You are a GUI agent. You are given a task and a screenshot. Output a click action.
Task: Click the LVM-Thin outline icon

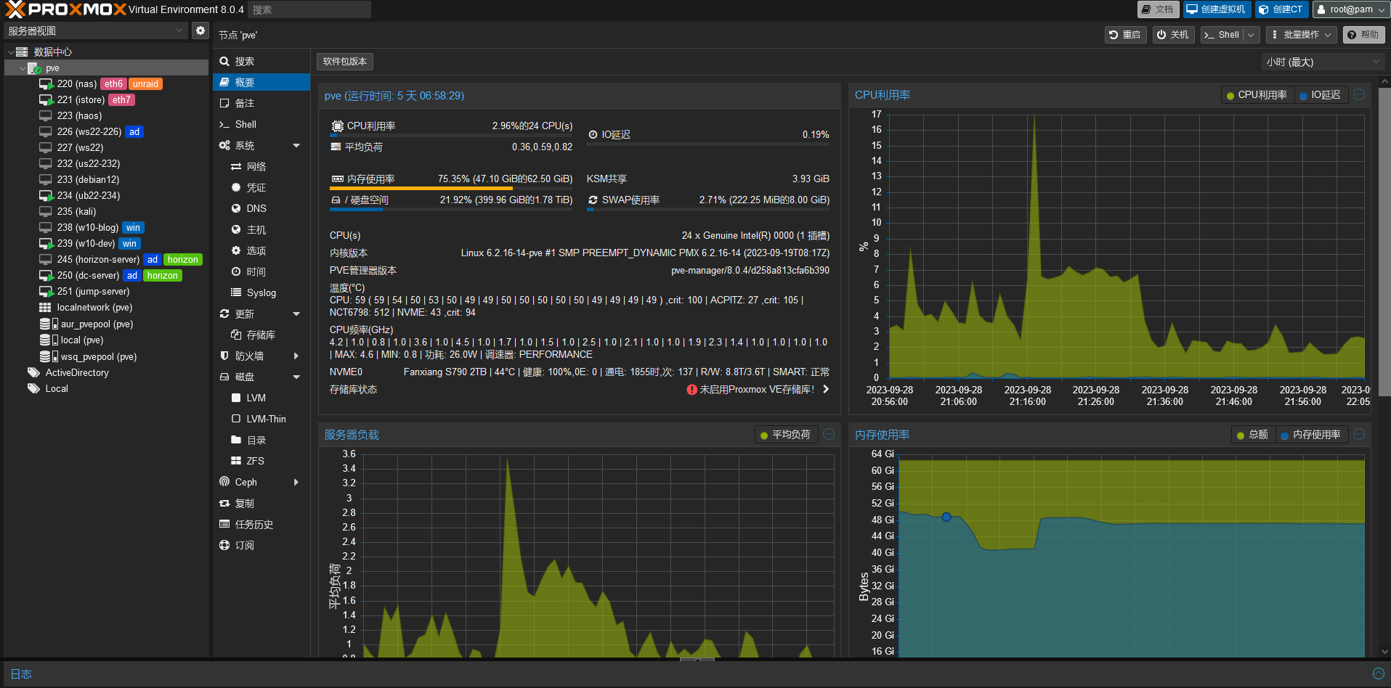[x=236, y=419]
